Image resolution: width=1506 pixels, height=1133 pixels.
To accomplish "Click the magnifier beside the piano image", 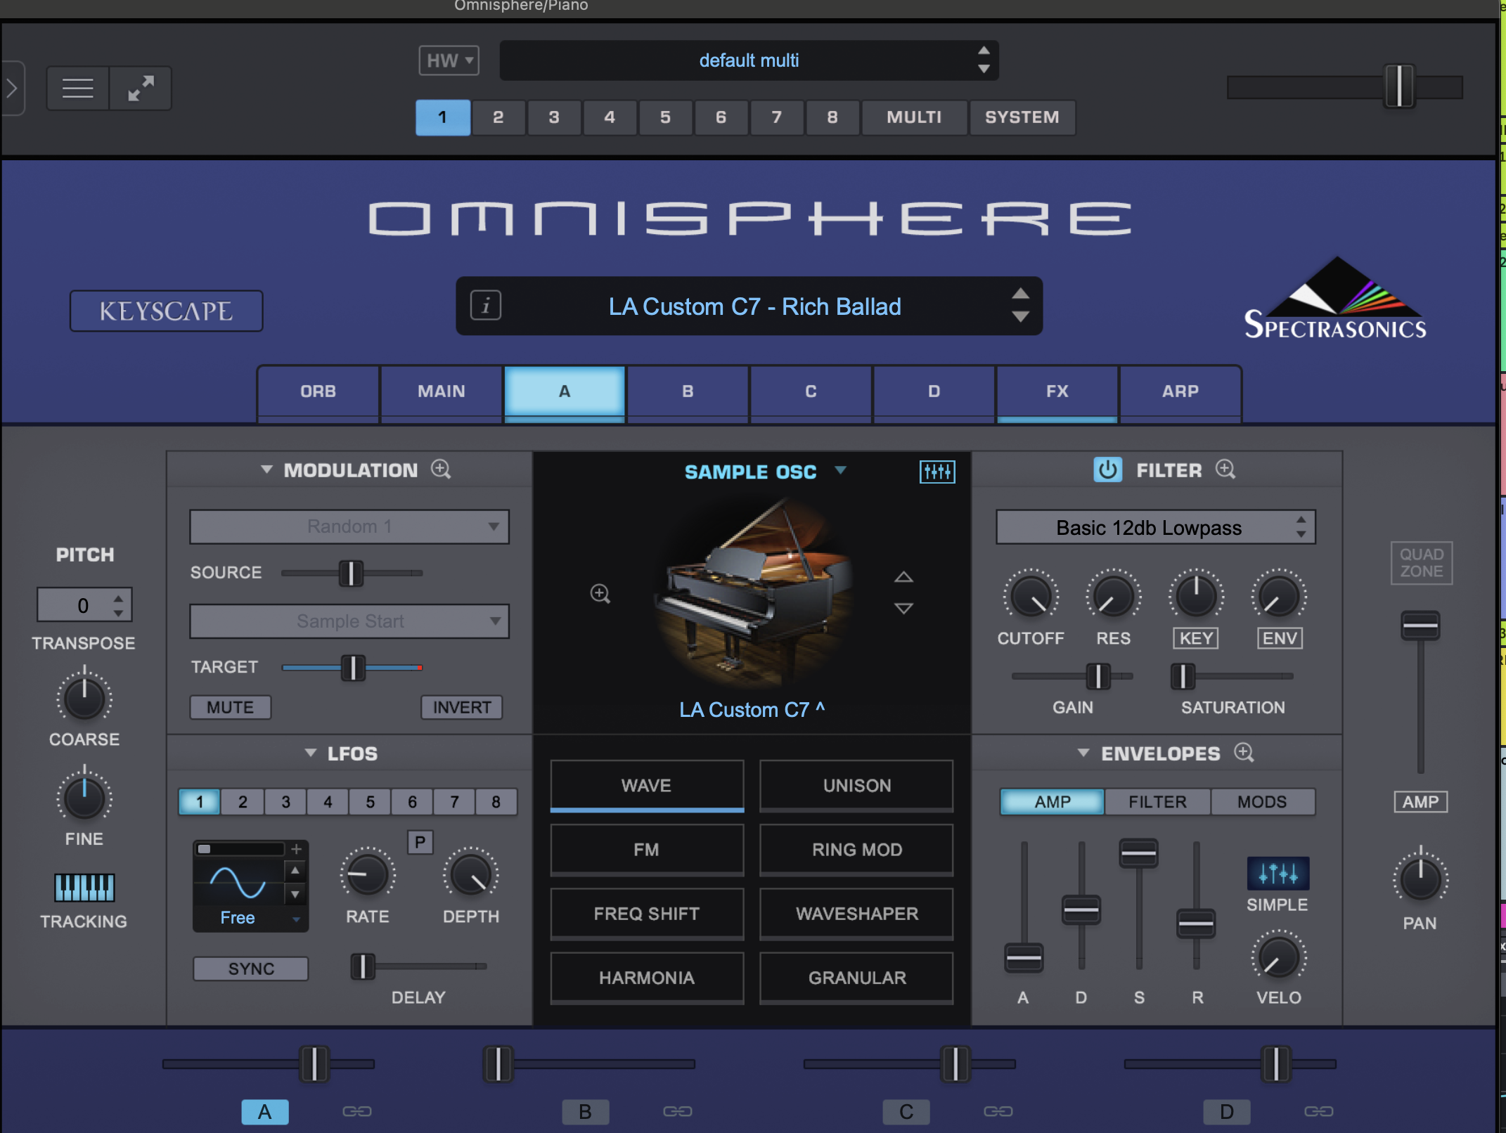I will pyautogui.click(x=600, y=594).
